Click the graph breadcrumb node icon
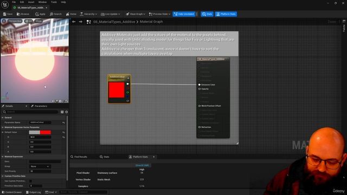The image size is (347, 195). (x=89, y=22)
